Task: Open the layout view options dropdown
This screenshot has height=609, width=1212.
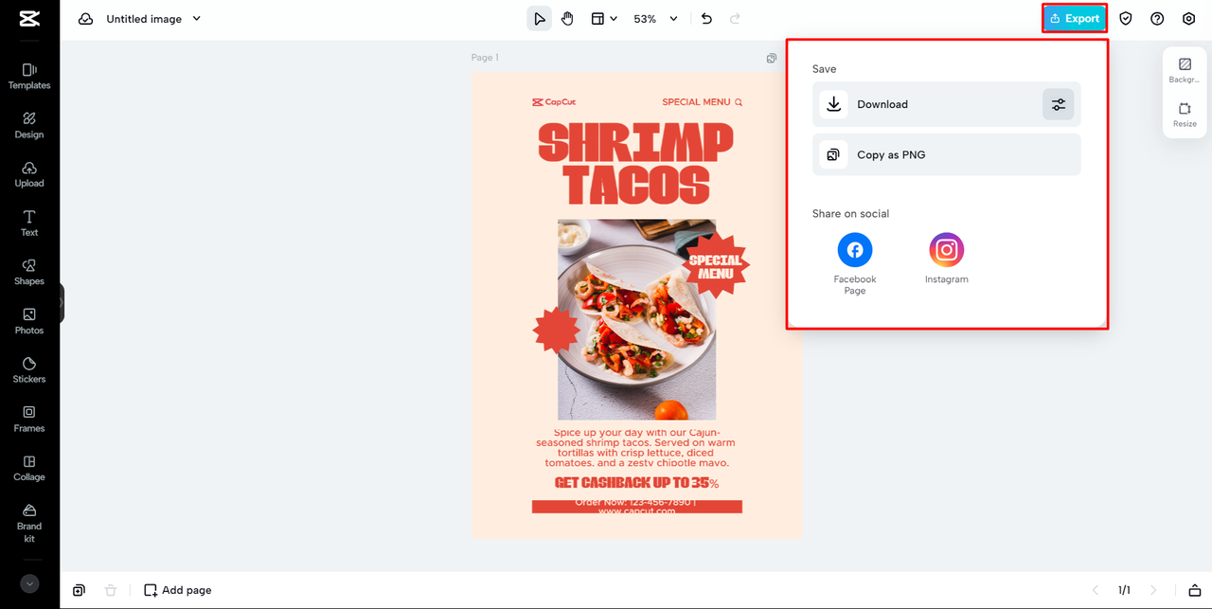Action: pos(604,19)
